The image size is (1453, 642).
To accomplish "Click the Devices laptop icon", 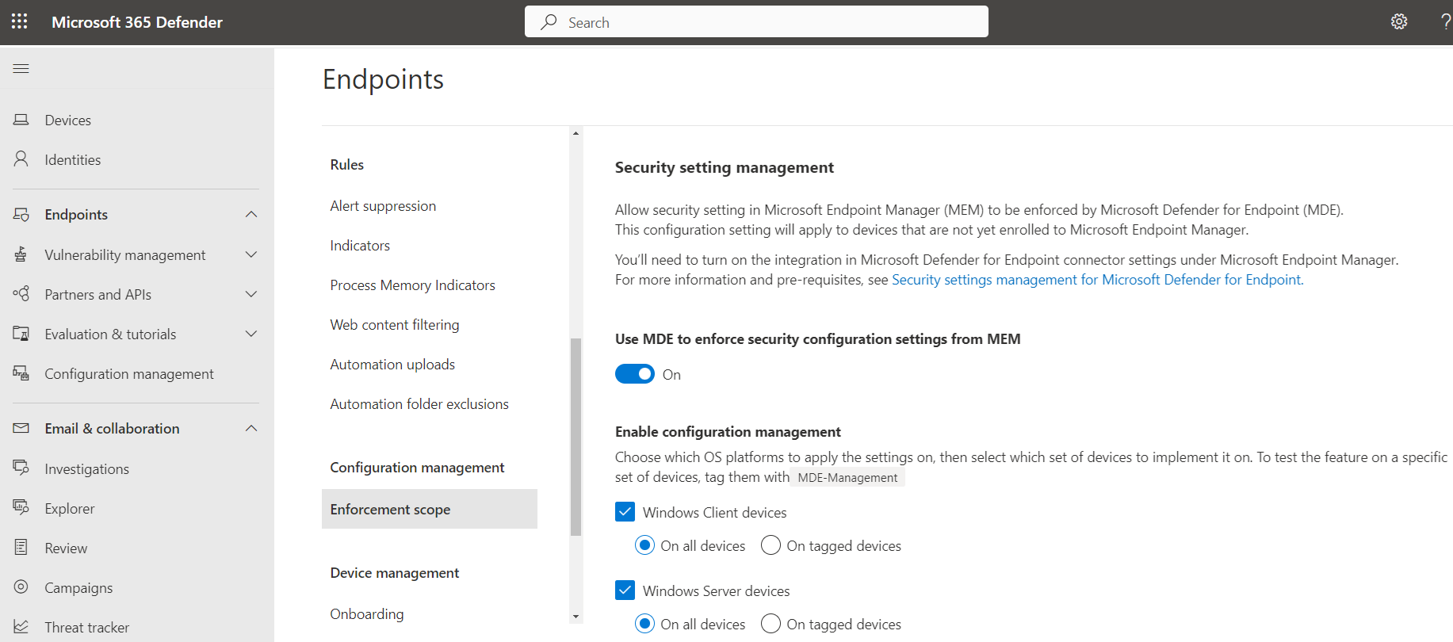I will (21, 120).
